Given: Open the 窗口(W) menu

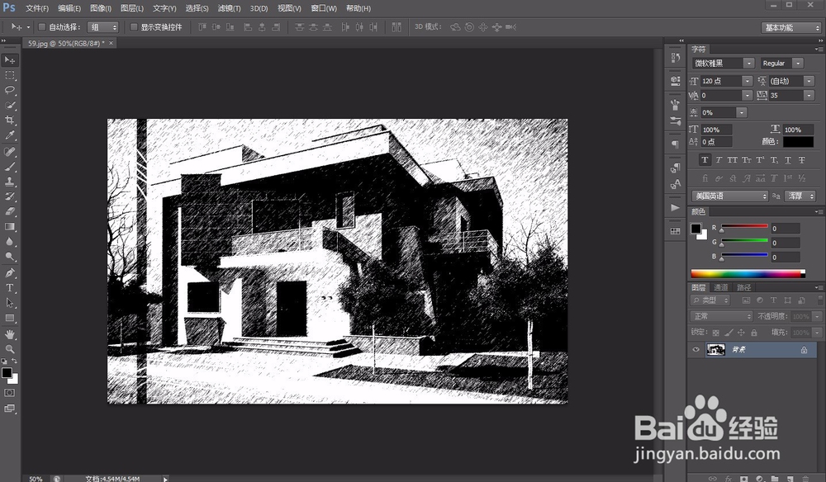Looking at the screenshot, I should 323,8.
